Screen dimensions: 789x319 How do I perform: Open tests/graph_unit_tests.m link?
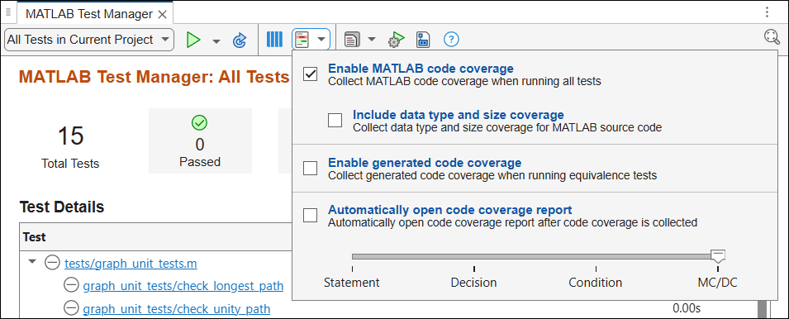point(131,263)
